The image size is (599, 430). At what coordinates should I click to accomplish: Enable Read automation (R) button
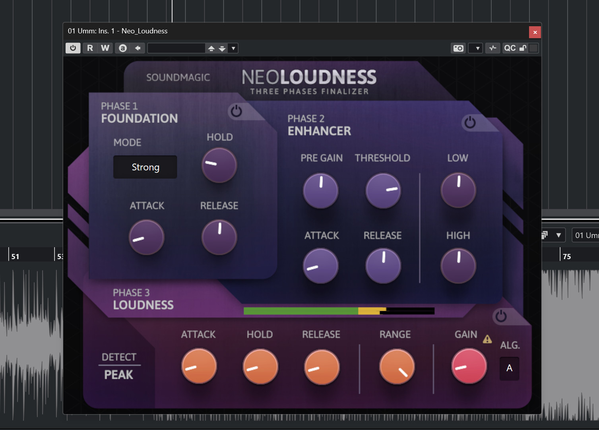click(x=90, y=48)
